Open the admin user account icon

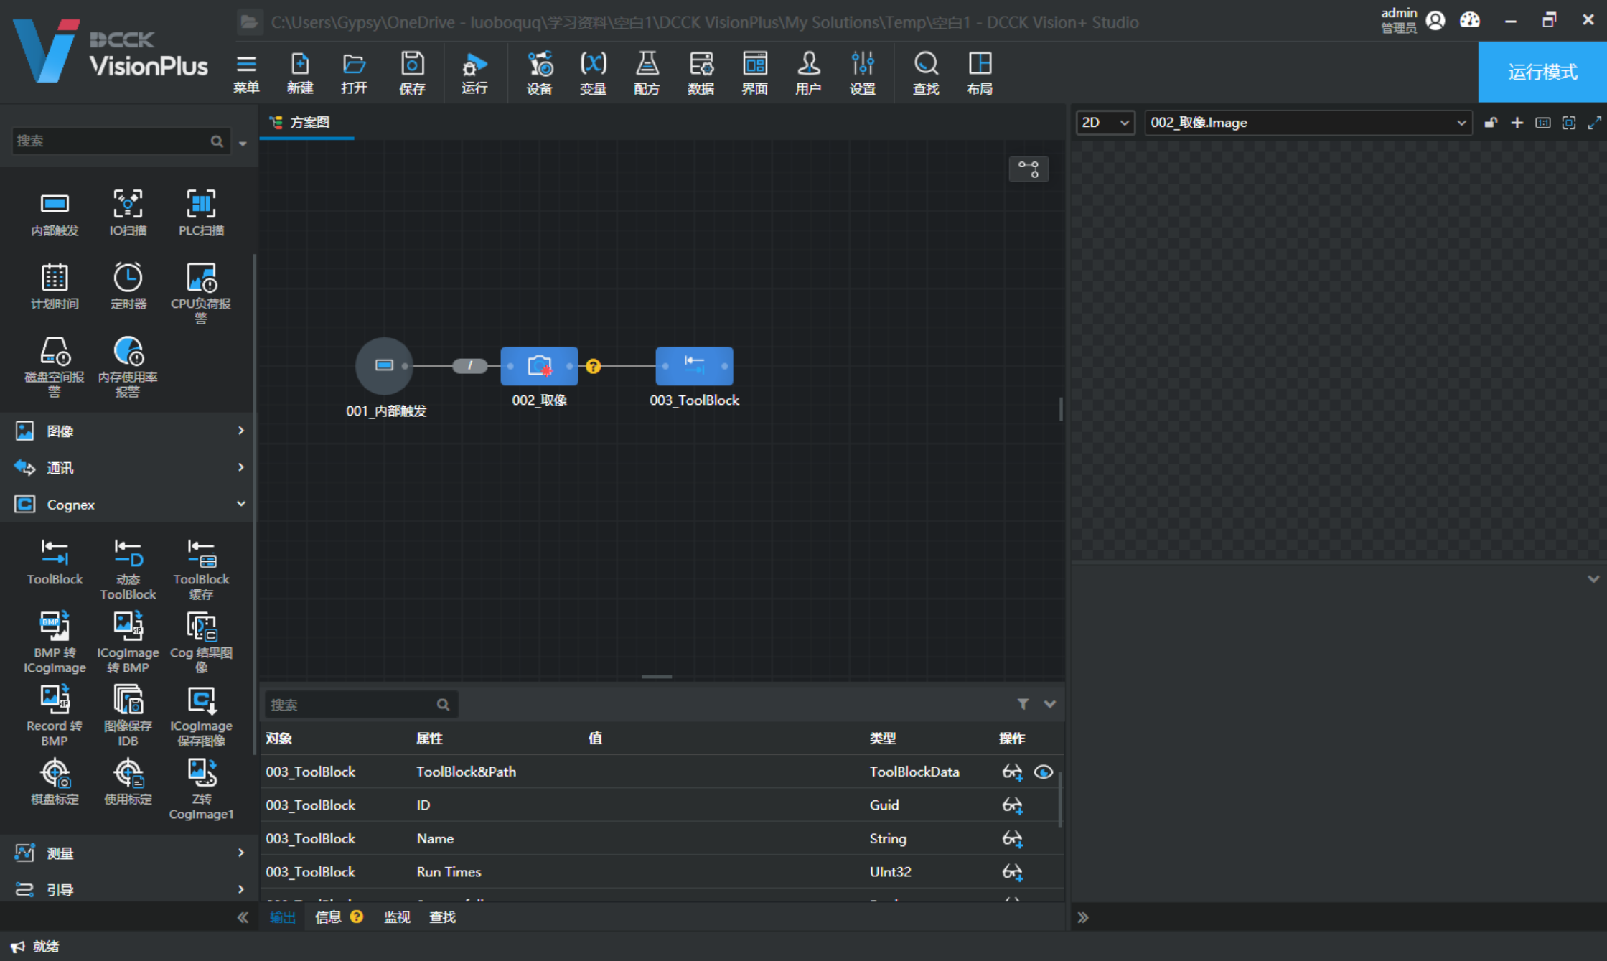click(x=1435, y=20)
